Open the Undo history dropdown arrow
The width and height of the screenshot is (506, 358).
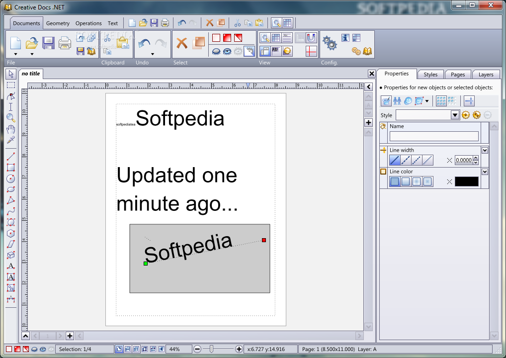(x=153, y=54)
